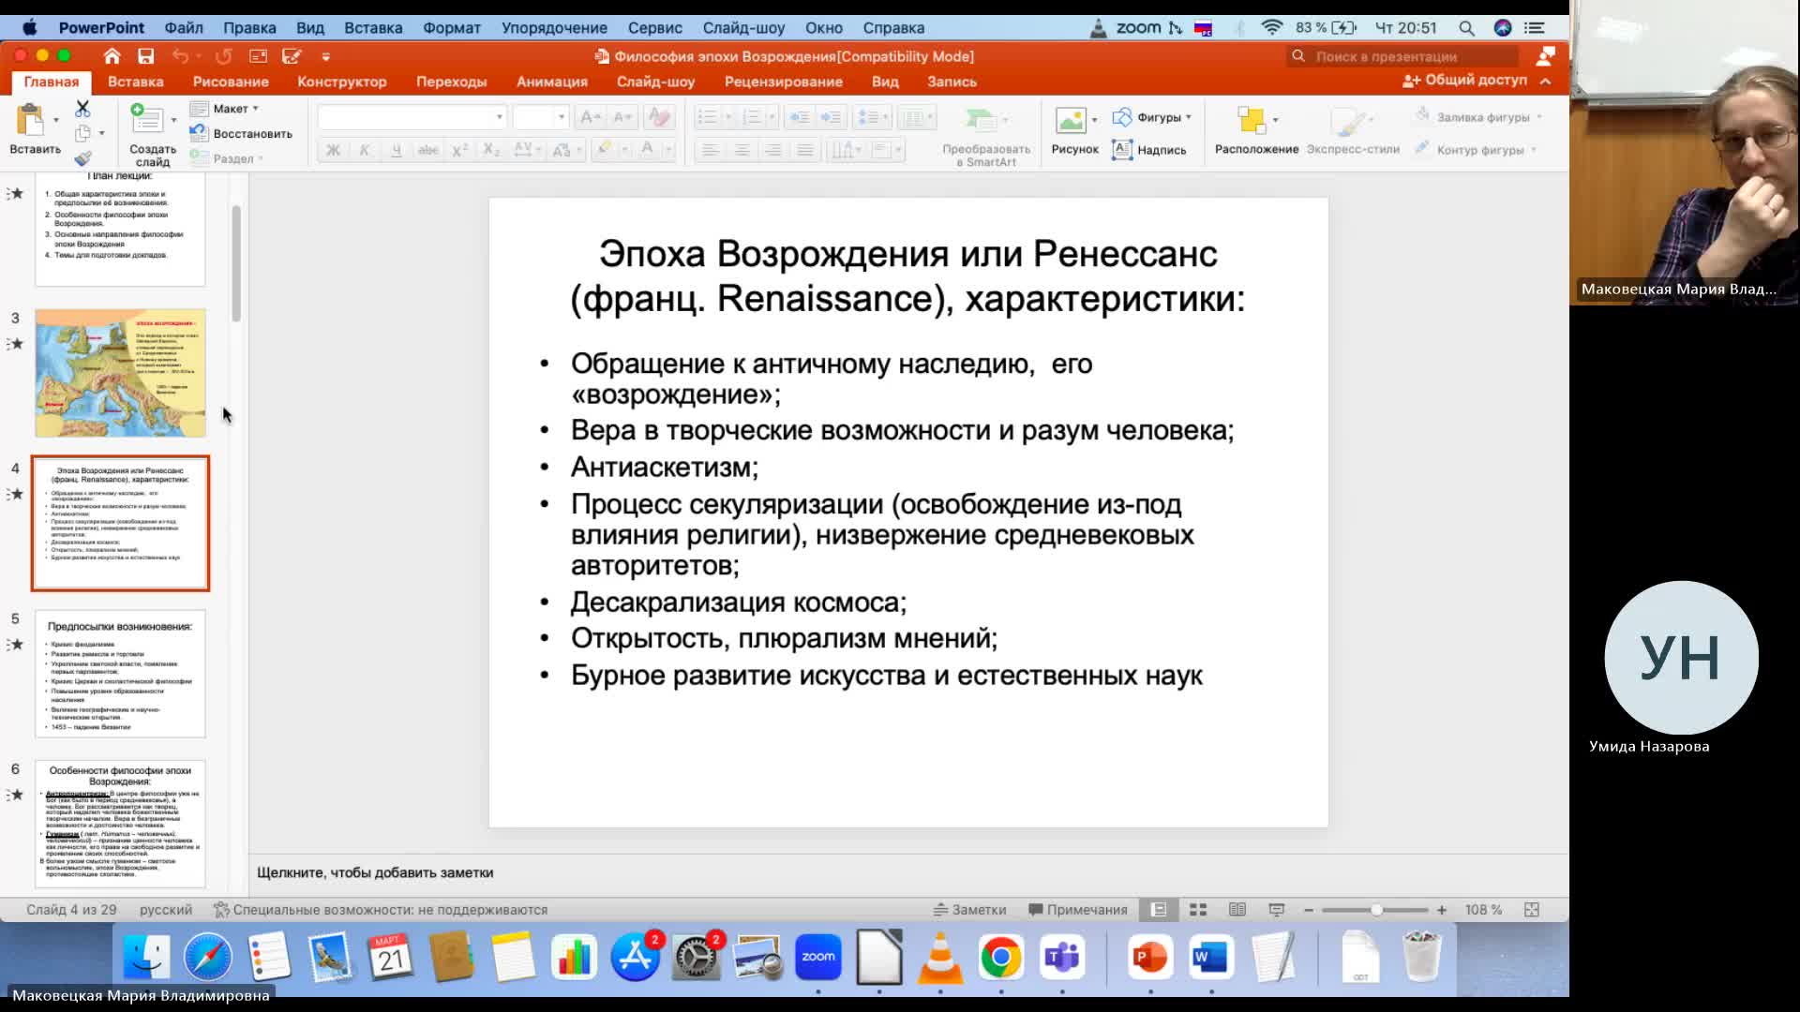This screenshot has width=1800, height=1012.
Task: Click the zoom in plus button
Action: pos(1442,910)
